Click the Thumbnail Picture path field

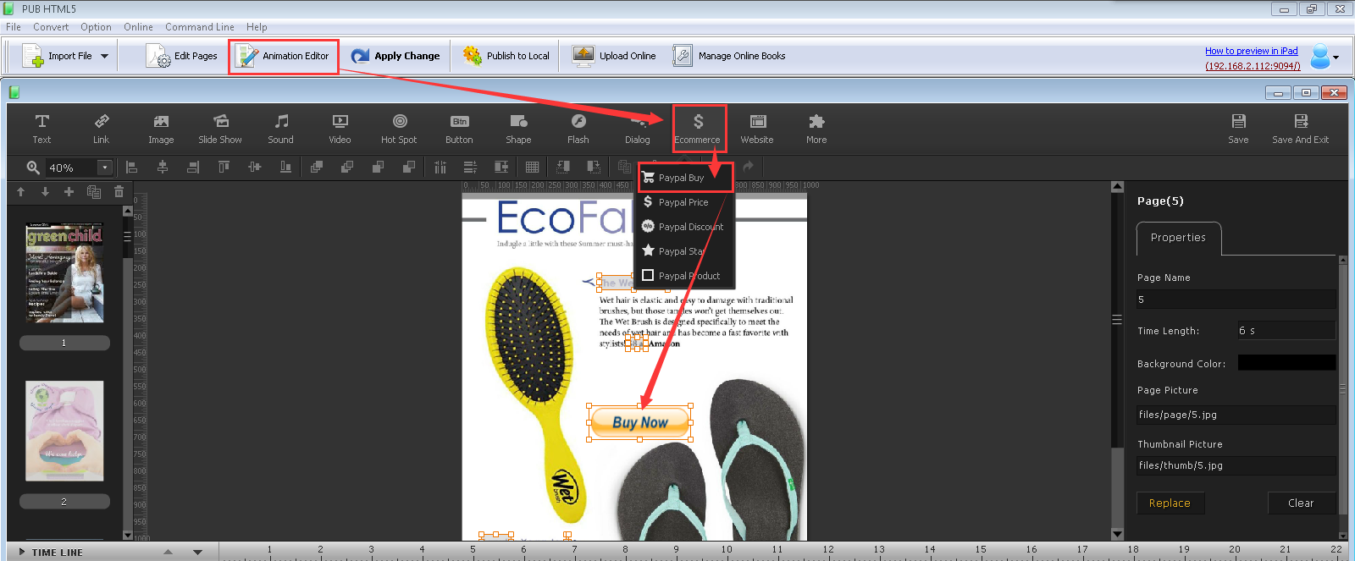1236,465
